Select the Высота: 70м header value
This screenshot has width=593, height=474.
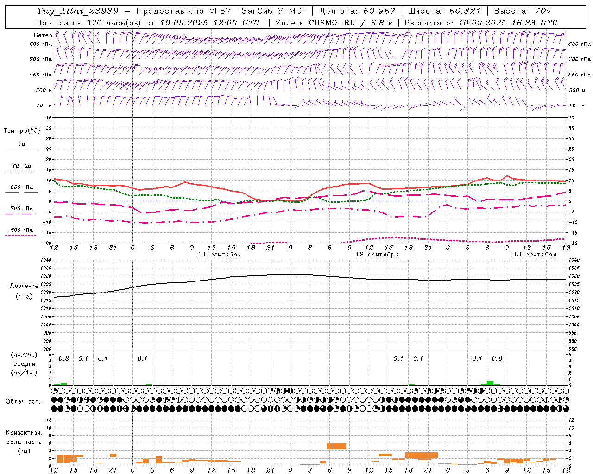point(523,11)
